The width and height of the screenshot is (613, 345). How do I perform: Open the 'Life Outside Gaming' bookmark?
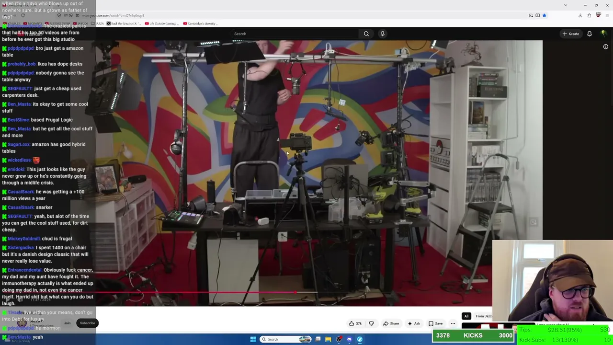coord(161,23)
